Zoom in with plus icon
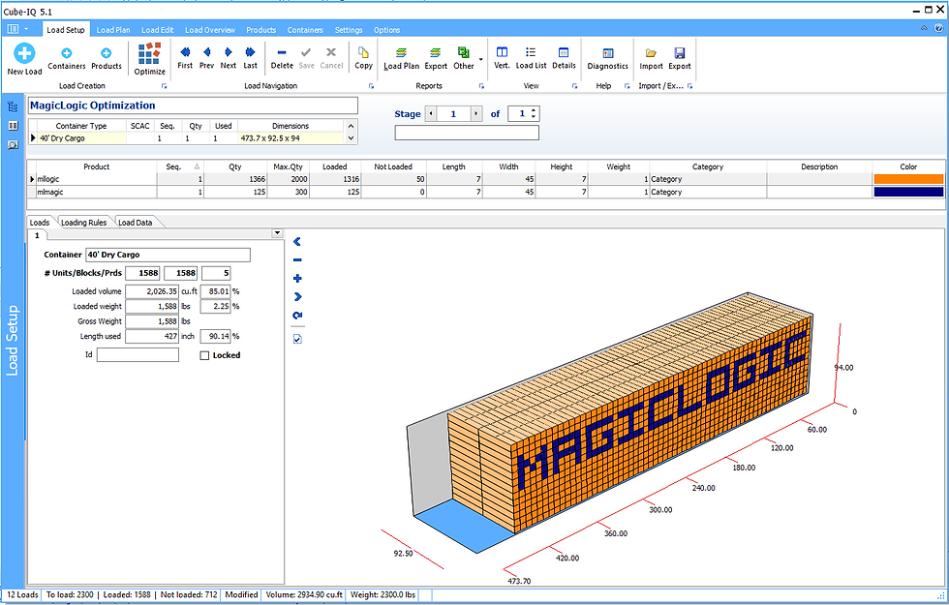The image size is (949, 605). 297,279
